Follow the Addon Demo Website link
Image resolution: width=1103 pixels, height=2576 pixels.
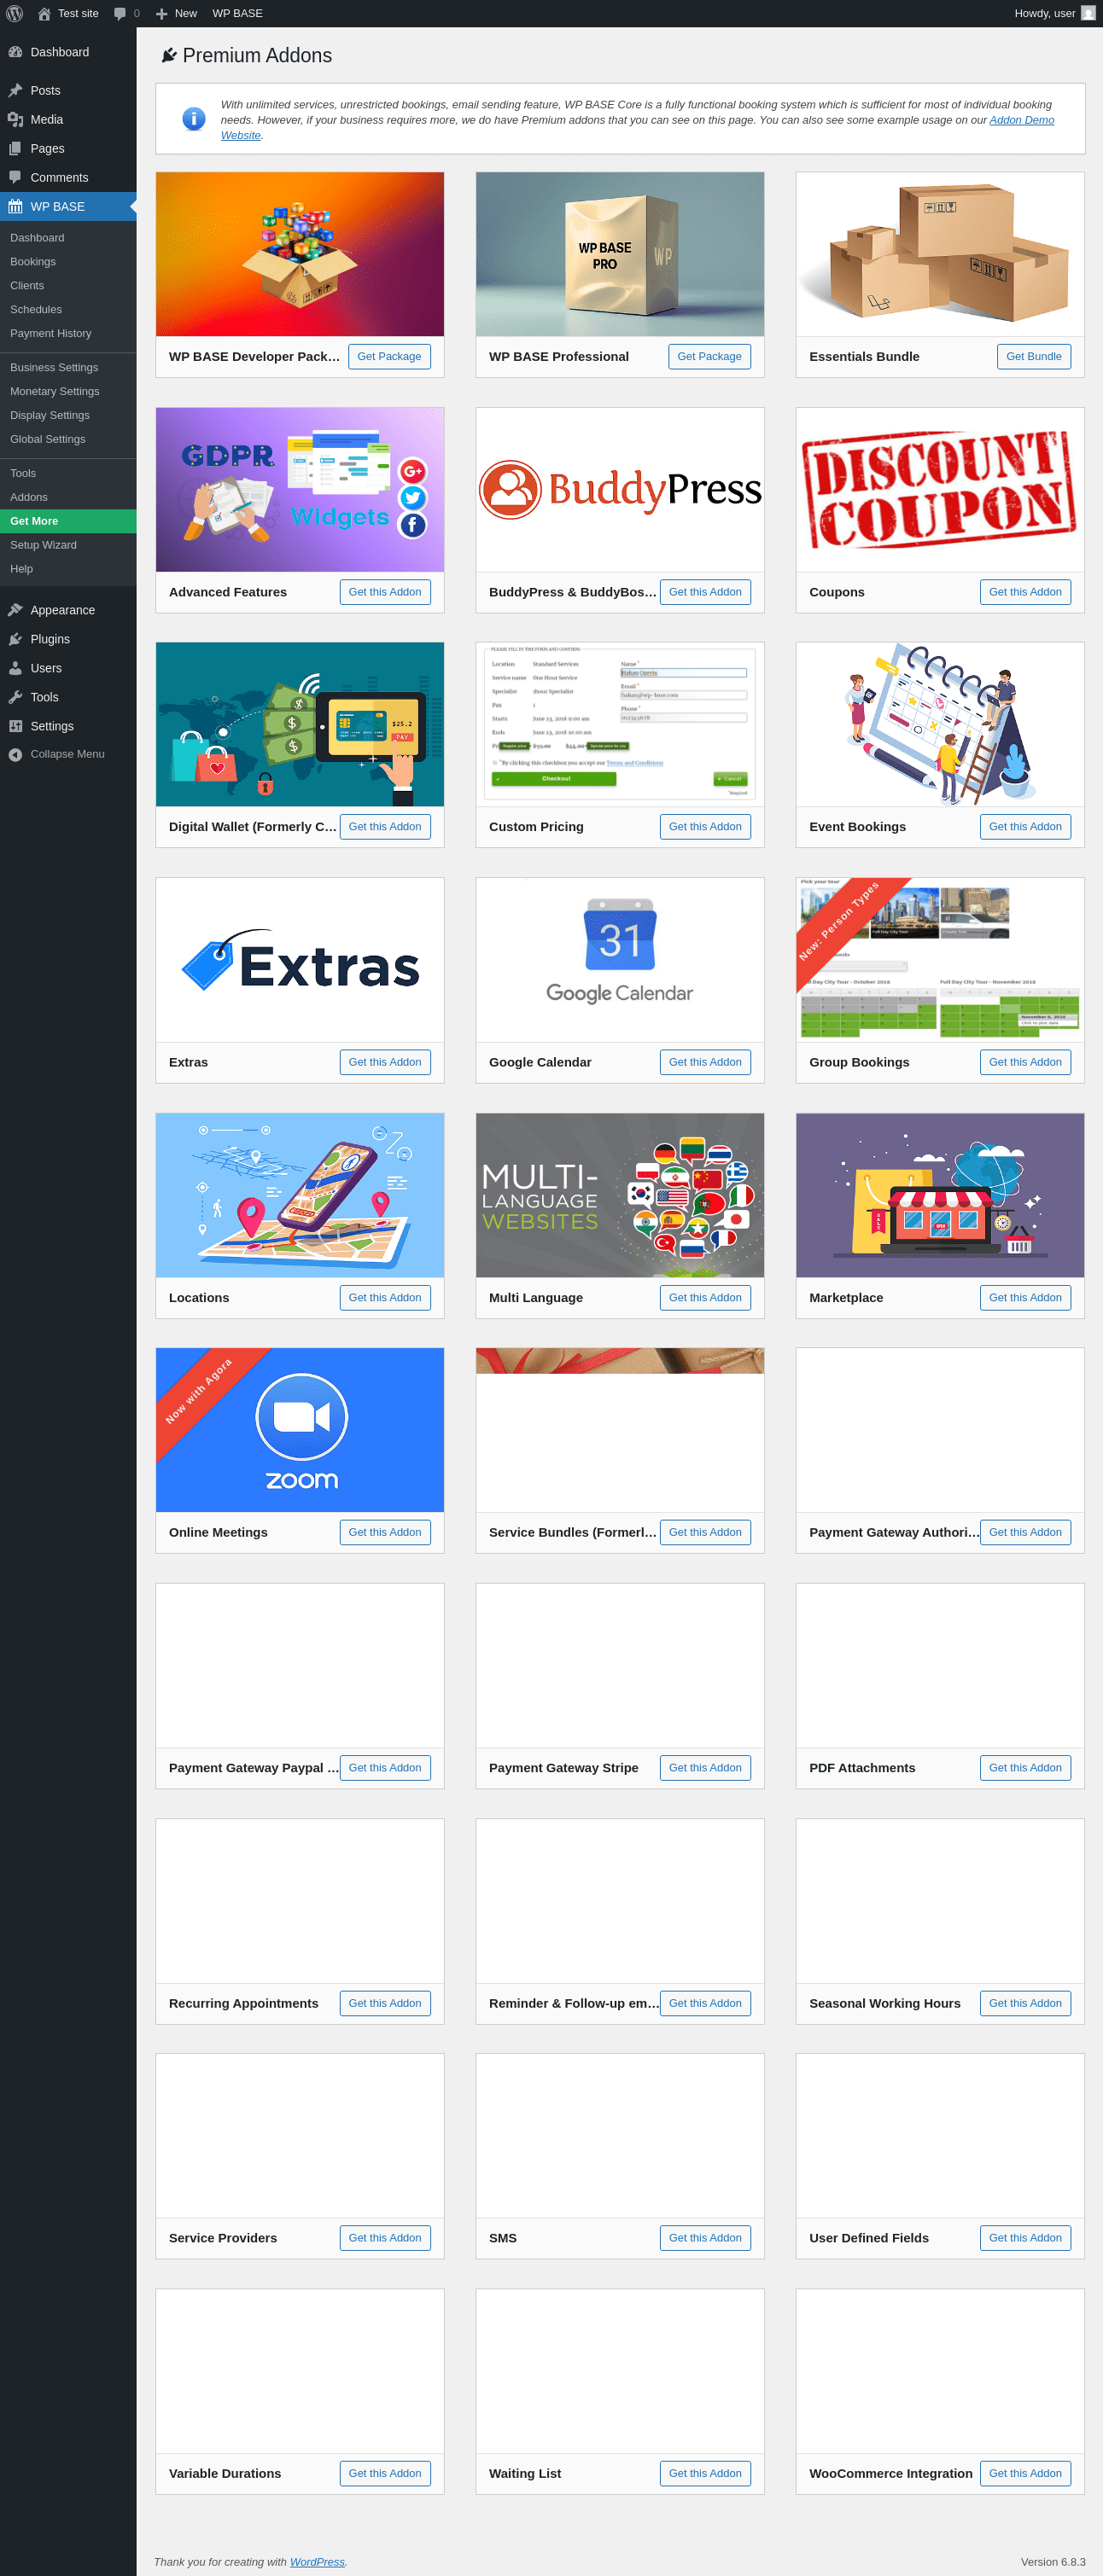(1021, 120)
